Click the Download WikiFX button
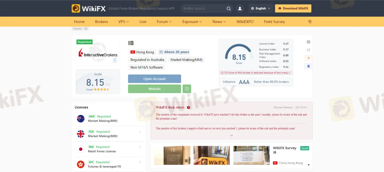384x172 pixels. (x=293, y=9)
